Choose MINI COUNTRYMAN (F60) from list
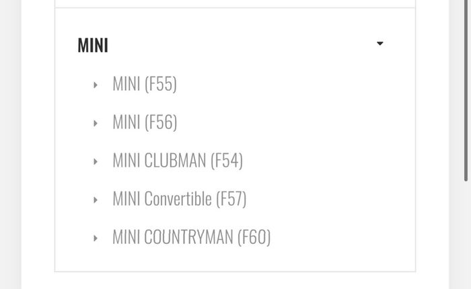The image size is (471, 289). click(192, 237)
